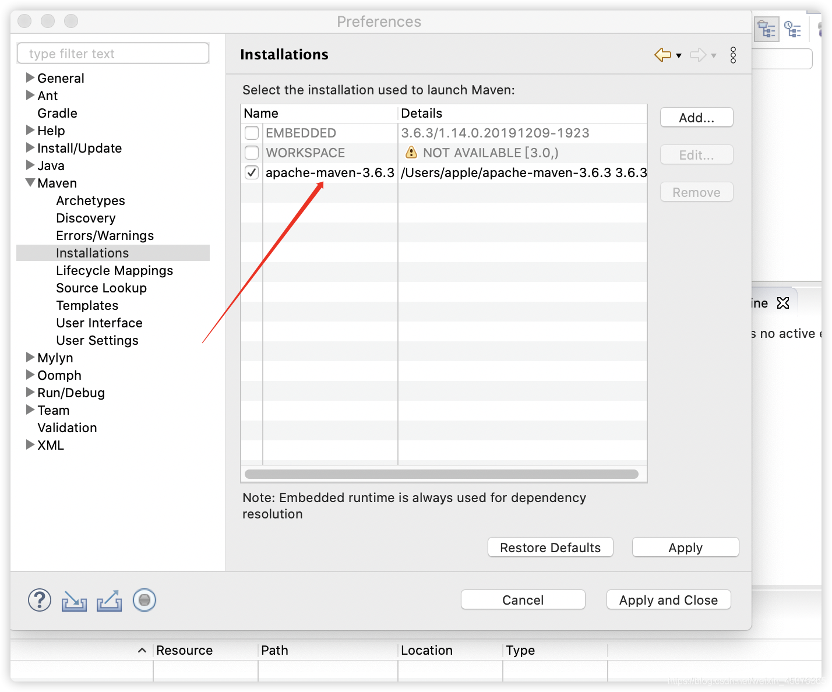The width and height of the screenshot is (832, 692).
Task: Click Apply and Close button
Action: 668,600
